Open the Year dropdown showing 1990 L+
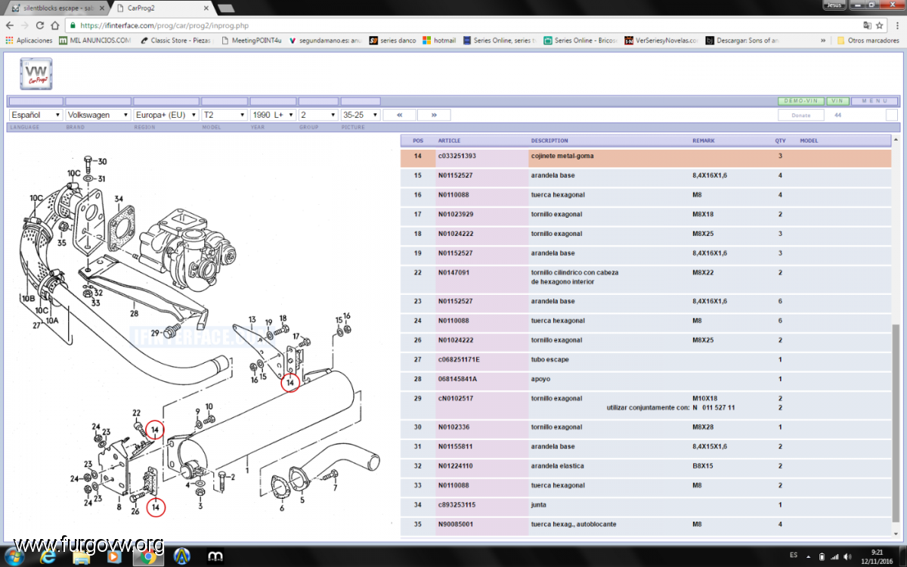The image size is (907, 567). click(273, 115)
